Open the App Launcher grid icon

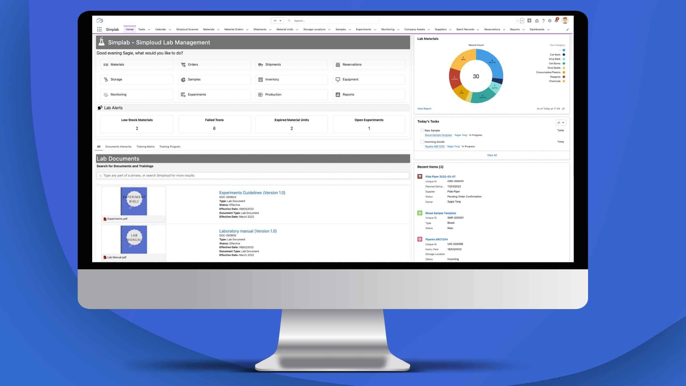click(99, 29)
